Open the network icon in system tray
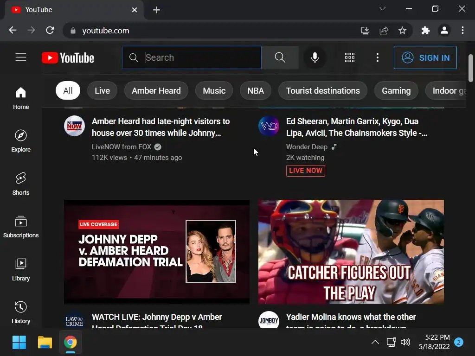 pyautogui.click(x=391, y=343)
